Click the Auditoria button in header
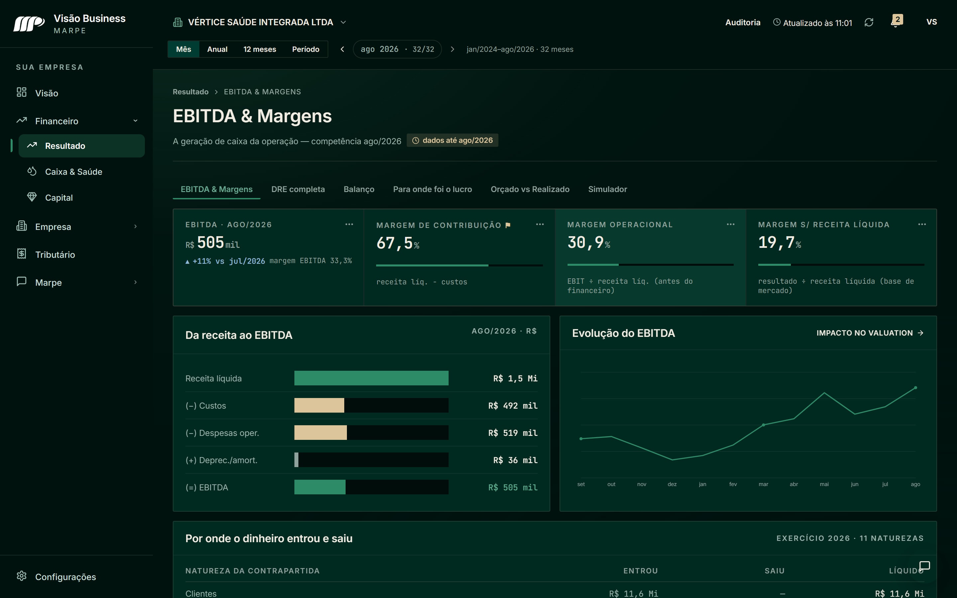 pos(743,23)
